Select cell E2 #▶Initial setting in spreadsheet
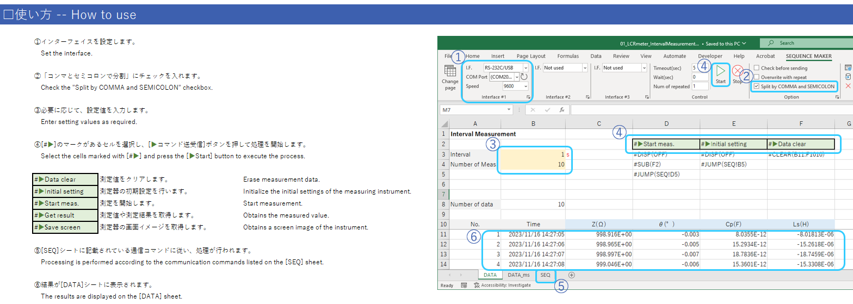 733,144
